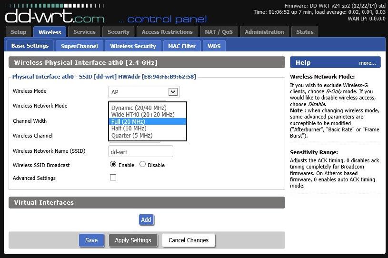
Task: Choose Dynamic (20/40 MHz) channel width
Action: pyautogui.click(x=147, y=108)
